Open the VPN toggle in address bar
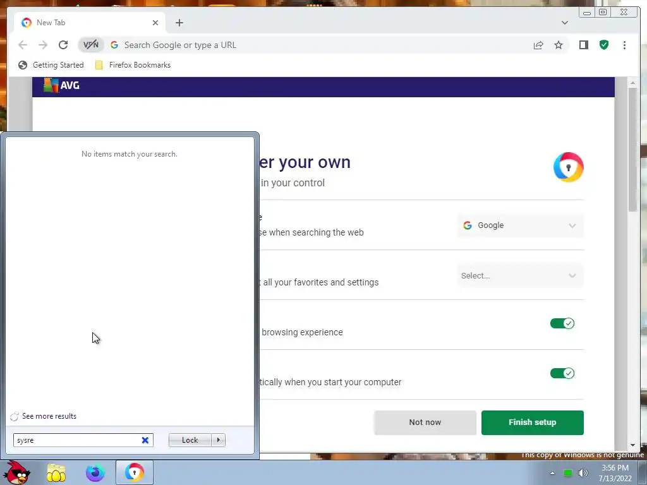The width and height of the screenshot is (647, 485). click(x=91, y=45)
